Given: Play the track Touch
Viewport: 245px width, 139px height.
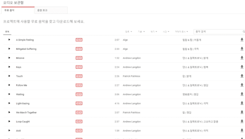Looking at the screenshot, I should pos(9,76).
